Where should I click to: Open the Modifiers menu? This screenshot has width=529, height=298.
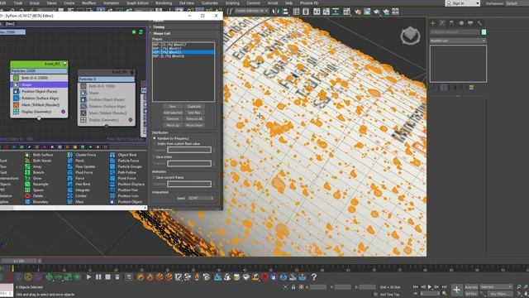click(88, 3)
